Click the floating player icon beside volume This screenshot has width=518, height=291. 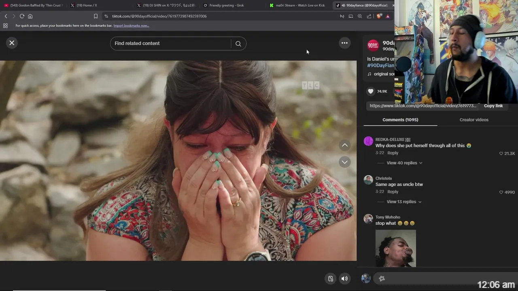(331, 278)
